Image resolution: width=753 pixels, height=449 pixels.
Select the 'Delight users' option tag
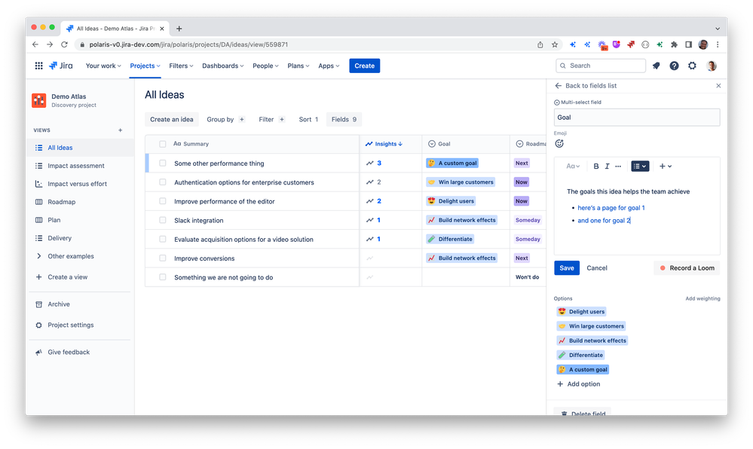[582, 312]
